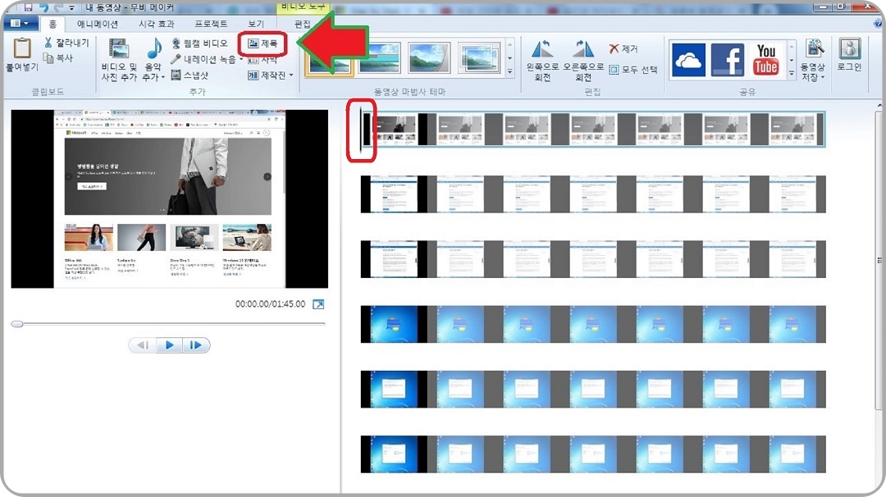
Task: Open the blue application file menu button
Action: pos(21,23)
